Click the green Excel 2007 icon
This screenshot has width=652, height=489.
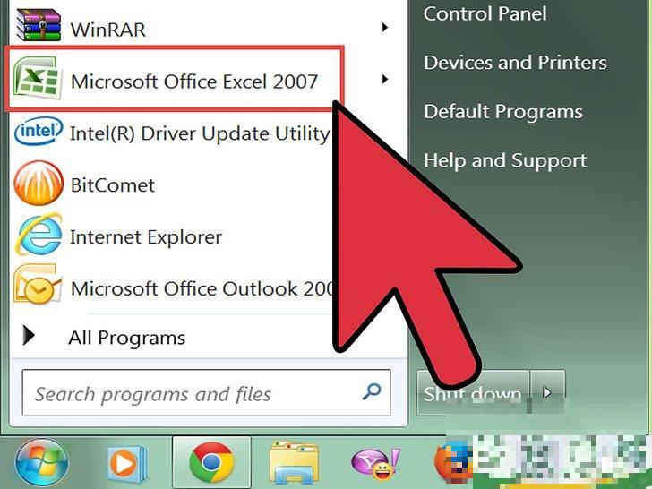(38, 78)
